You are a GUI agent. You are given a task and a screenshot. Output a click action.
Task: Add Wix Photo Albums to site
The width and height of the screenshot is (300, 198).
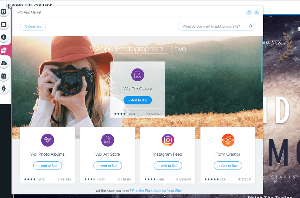tap(48, 165)
